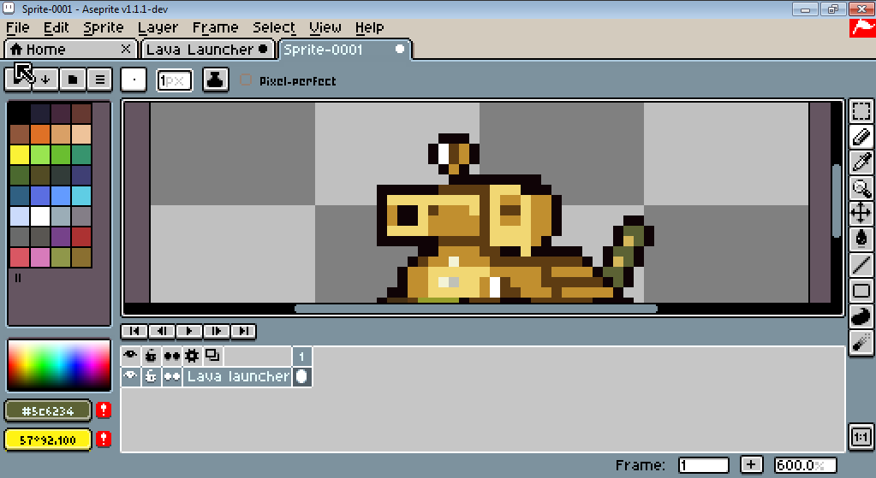The height and width of the screenshot is (478, 876).
Task: Open the Help menu
Action: point(369,27)
